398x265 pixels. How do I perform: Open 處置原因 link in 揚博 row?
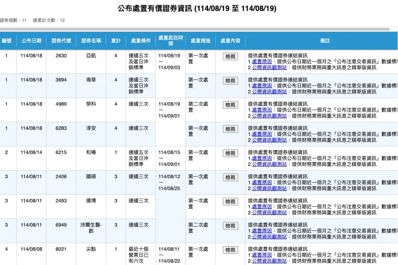[x=262, y=207]
